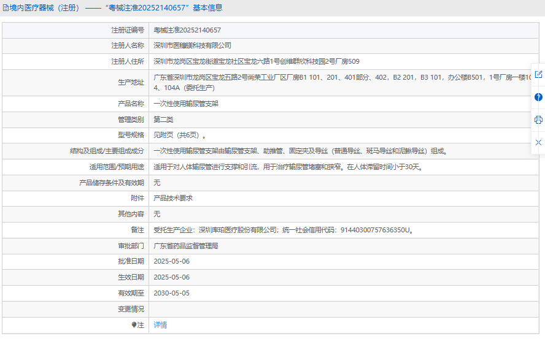Click the 注册人住所 label cell
Image resolution: width=545 pixels, height=339 pixels.
(x=75, y=61)
